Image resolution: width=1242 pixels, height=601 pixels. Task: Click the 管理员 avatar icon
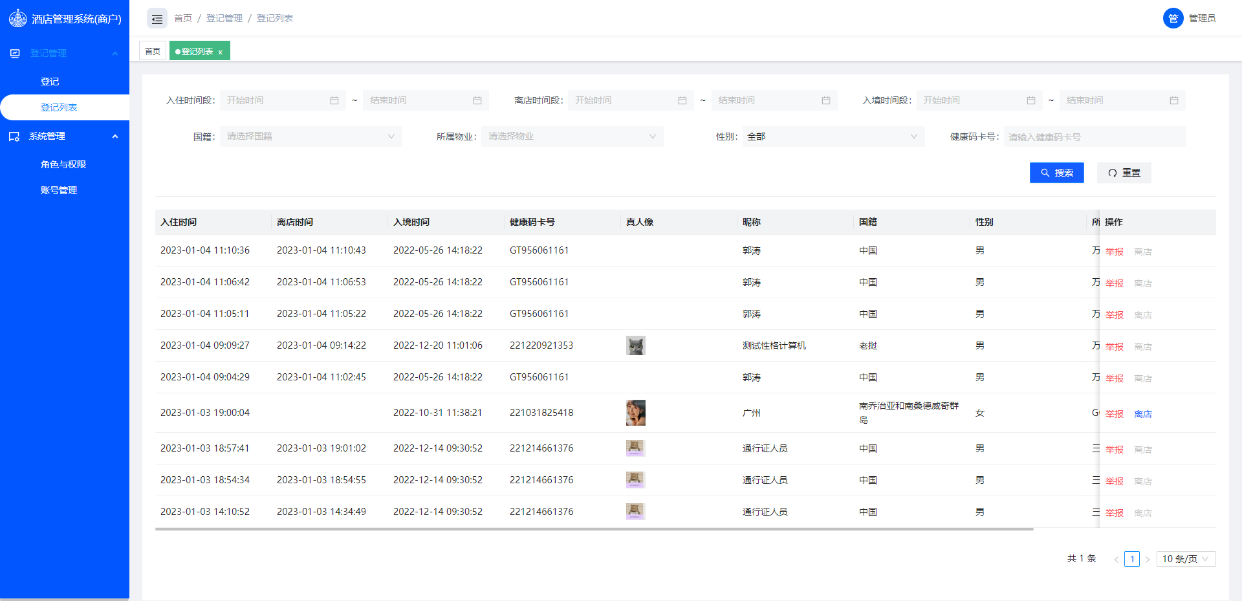point(1173,18)
